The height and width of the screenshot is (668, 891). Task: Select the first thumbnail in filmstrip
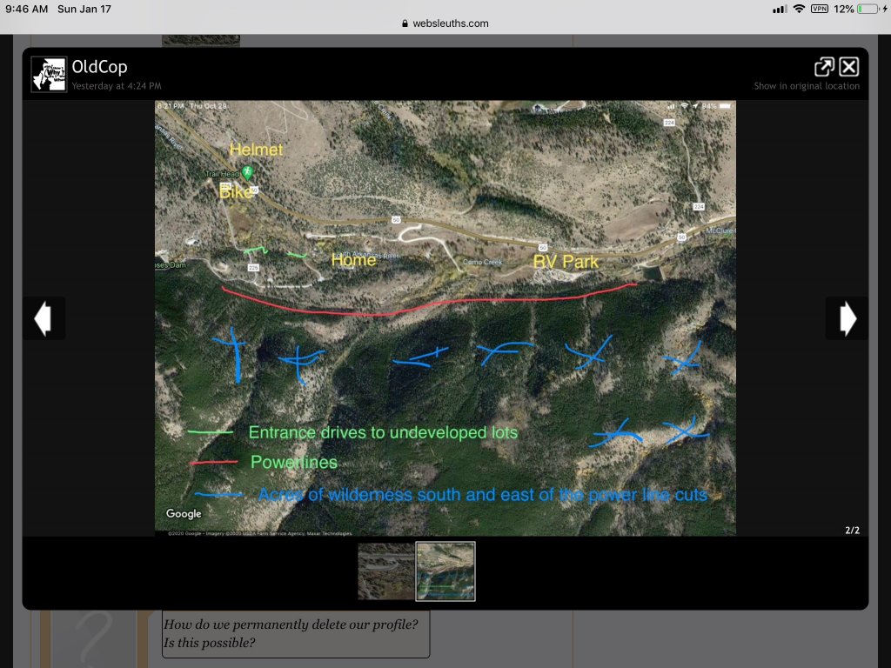click(x=386, y=571)
